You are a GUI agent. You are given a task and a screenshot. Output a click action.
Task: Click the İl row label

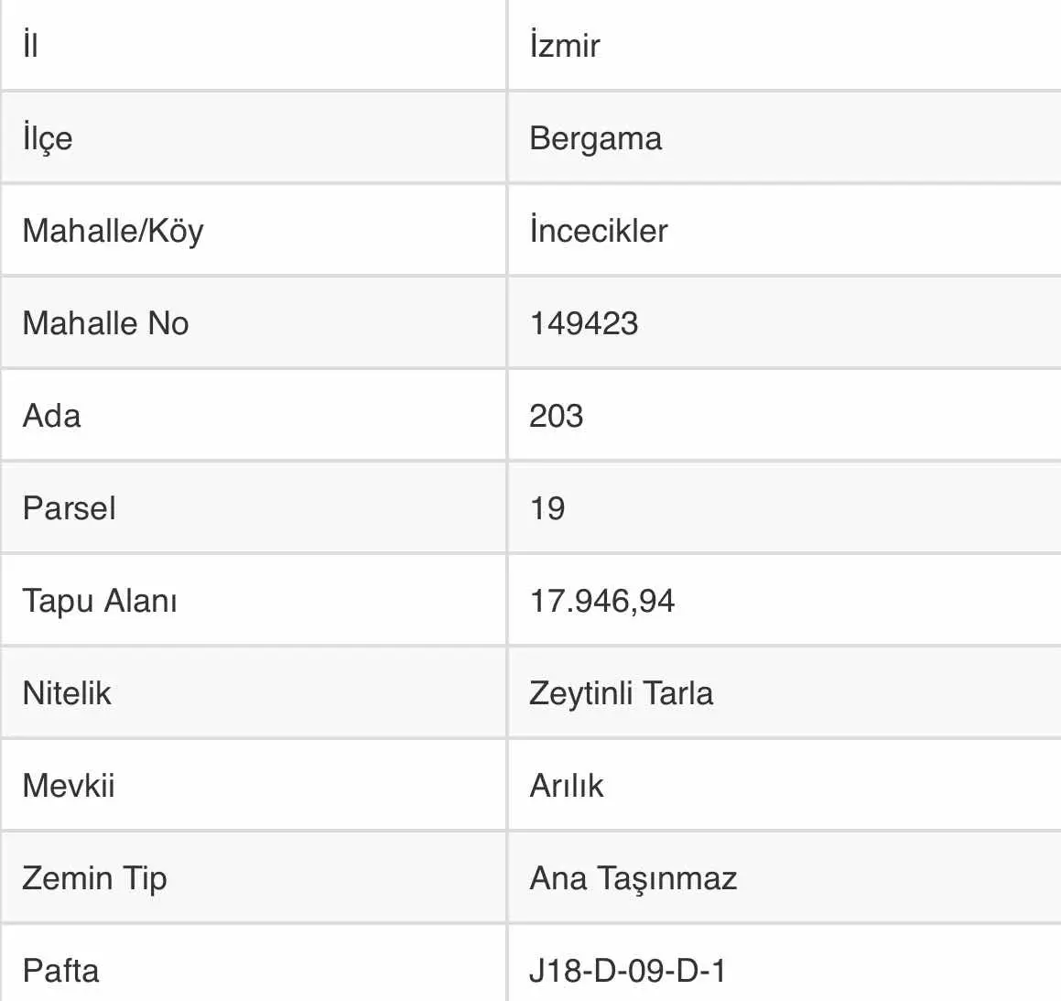(30, 45)
